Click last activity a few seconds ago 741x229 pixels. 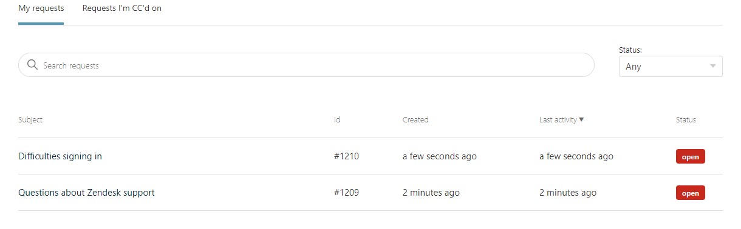pyautogui.click(x=576, y=156)
